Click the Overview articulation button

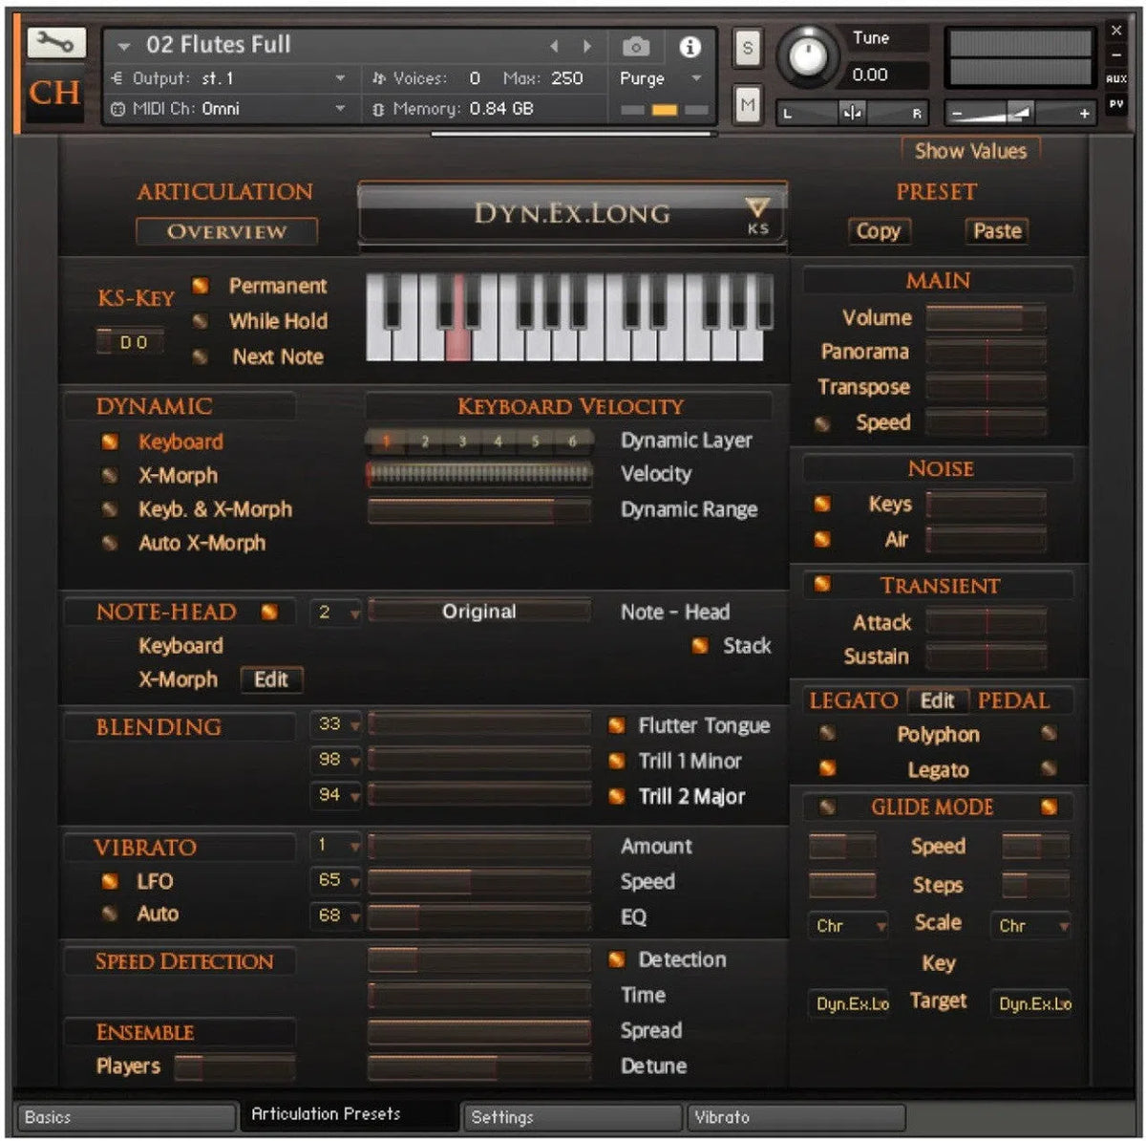click(x=226, y=231)
